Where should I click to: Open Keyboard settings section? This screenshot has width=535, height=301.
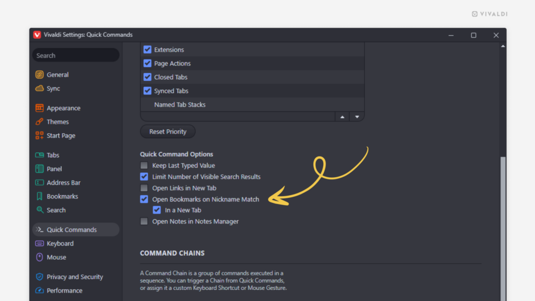pos(76,244)
